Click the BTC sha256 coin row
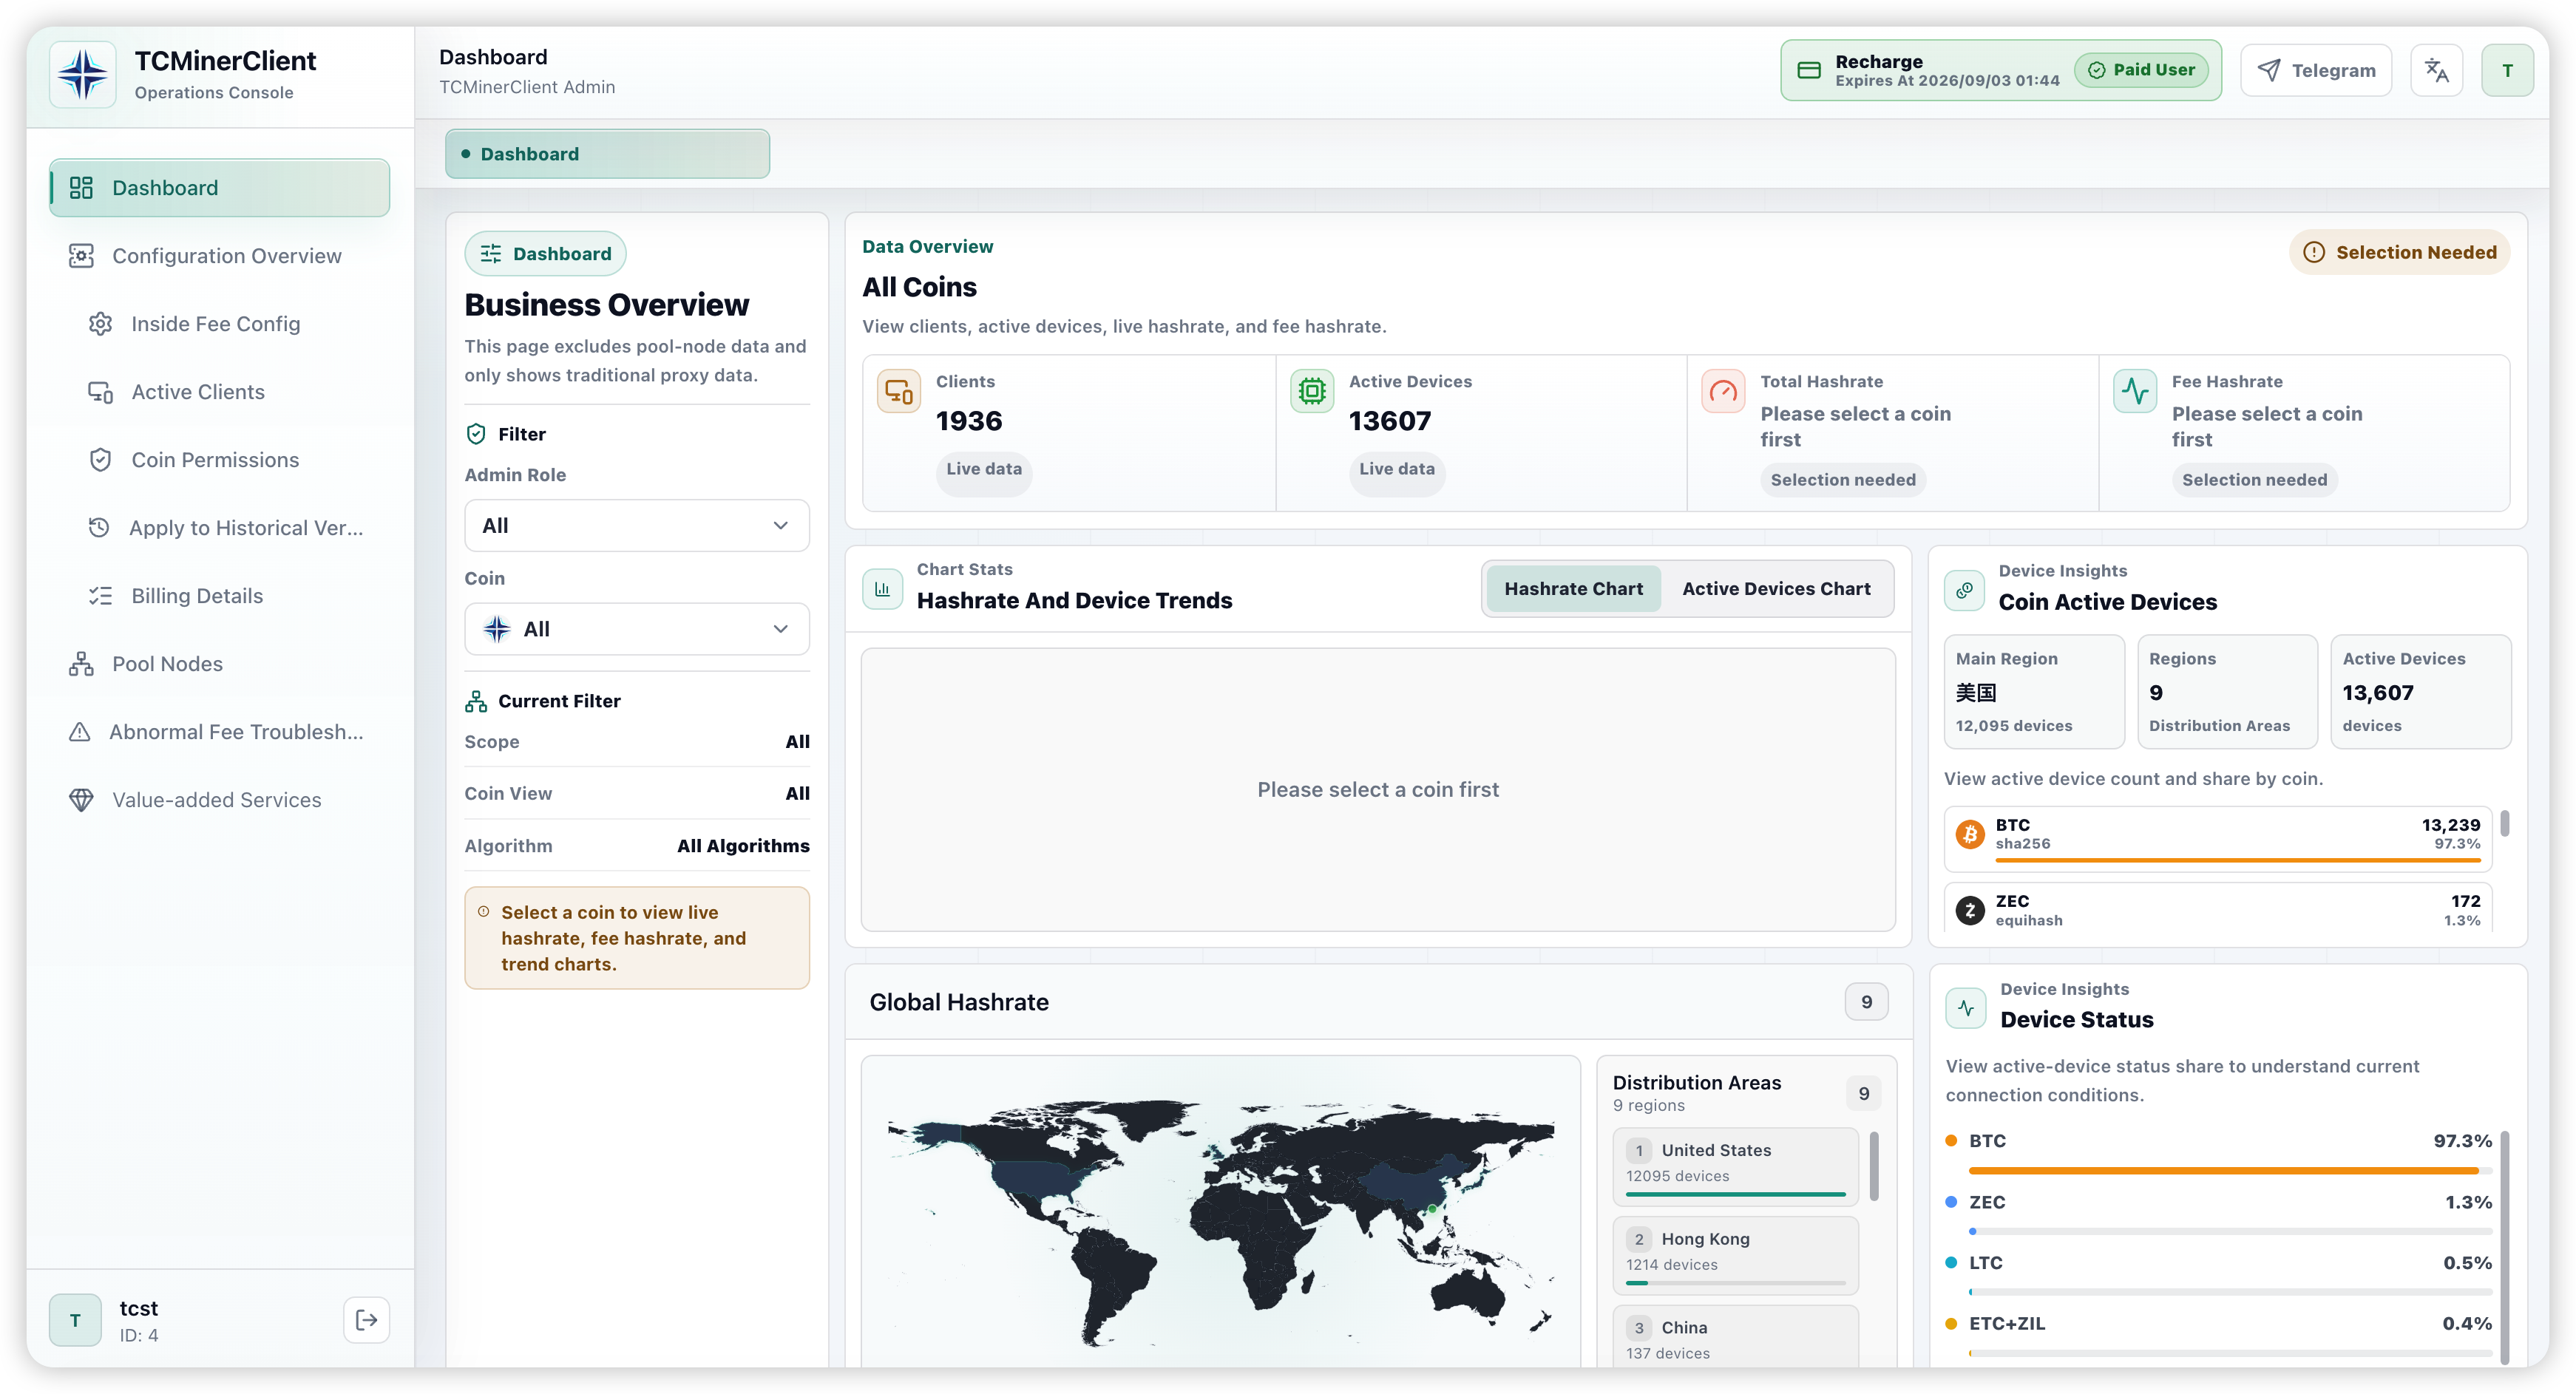The image size is (2576, 1394). [2218, 838]
